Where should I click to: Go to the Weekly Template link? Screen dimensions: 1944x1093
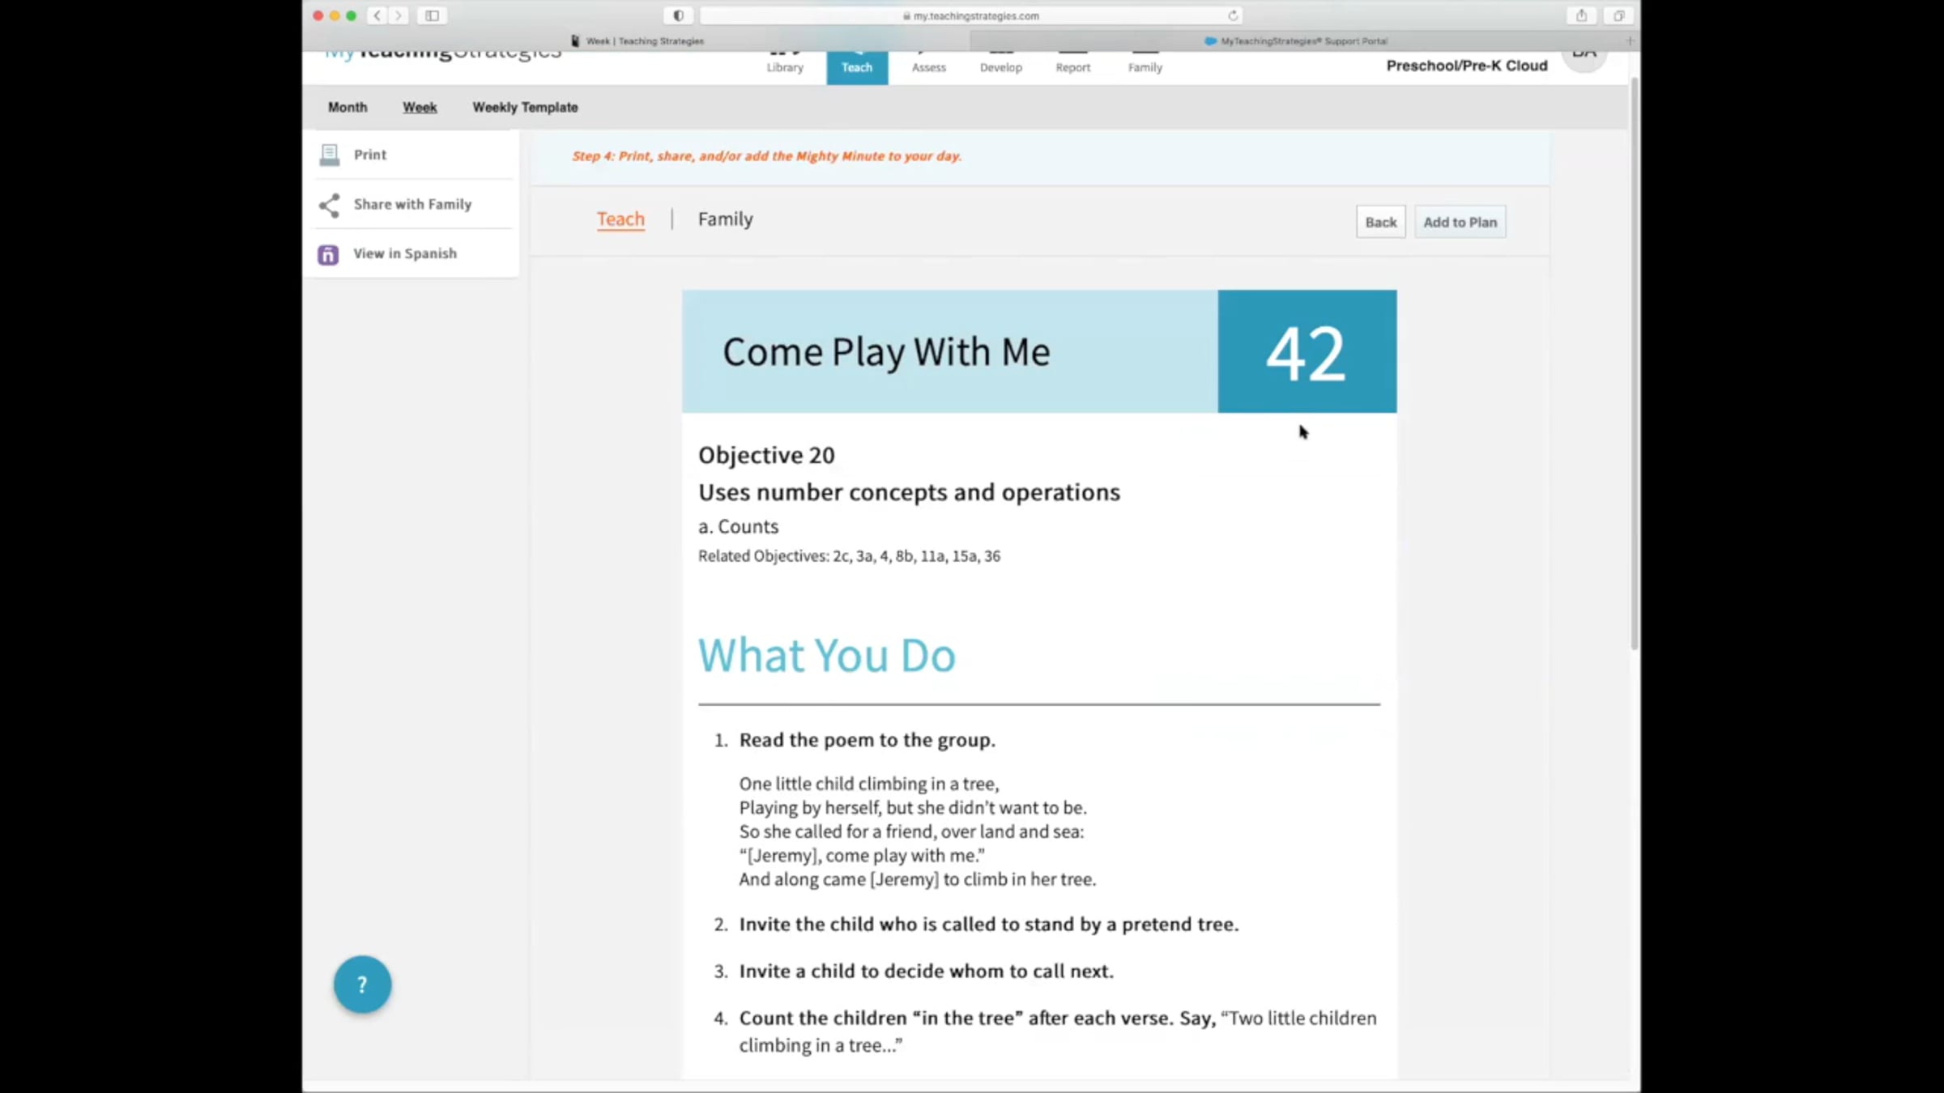pyautogui.click(x=525, y=108)
